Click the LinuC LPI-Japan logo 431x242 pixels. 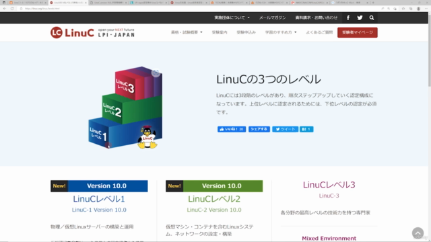[x=93, y=32]
